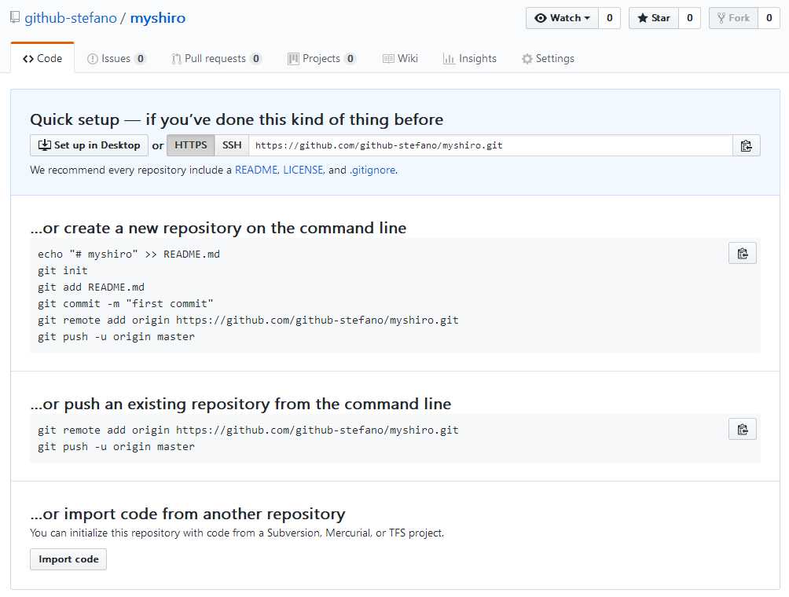Click the repository URL field

click(x=490, y=145)
